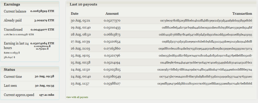Click the Current approx. speed value
The image size is (258, 103).
(x=46, y=95)
